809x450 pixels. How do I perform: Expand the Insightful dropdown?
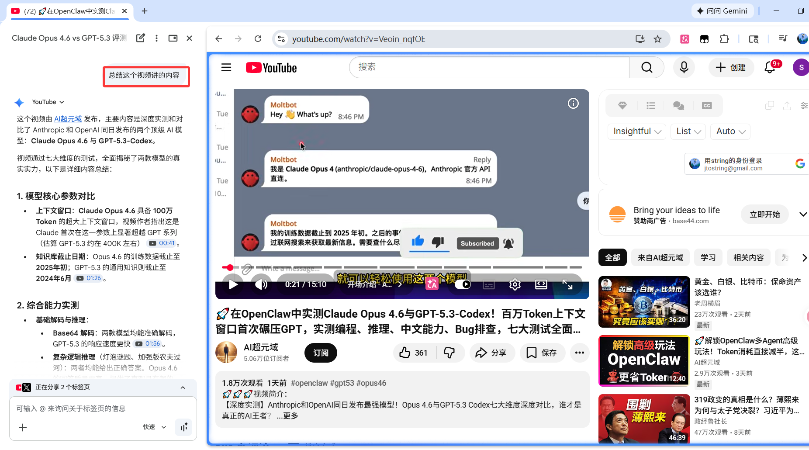point(636,131)
